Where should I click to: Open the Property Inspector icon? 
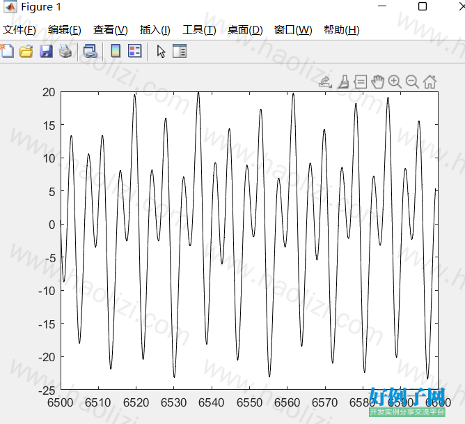click(180, 51)
